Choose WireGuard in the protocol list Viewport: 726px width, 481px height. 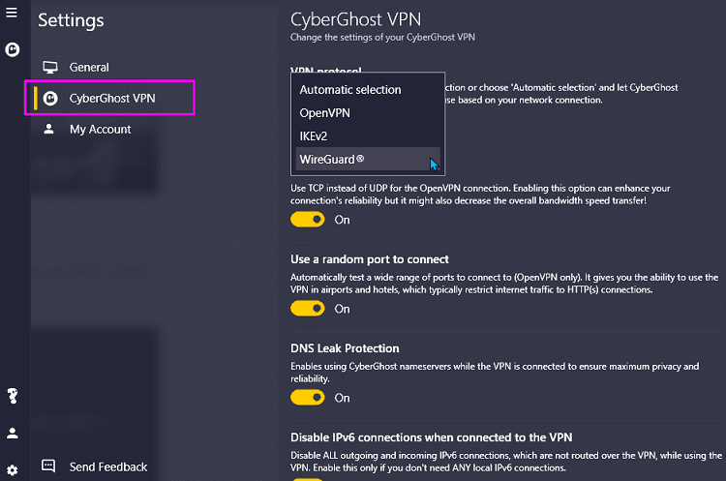coord(368,160)
